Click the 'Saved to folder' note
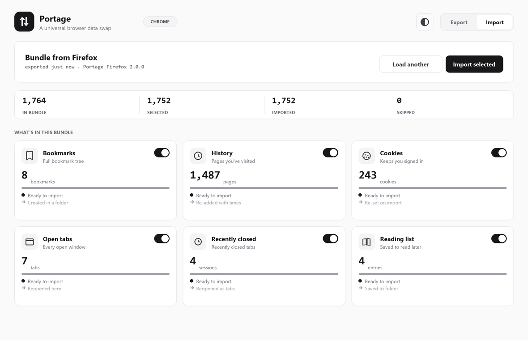 point(382,289)
